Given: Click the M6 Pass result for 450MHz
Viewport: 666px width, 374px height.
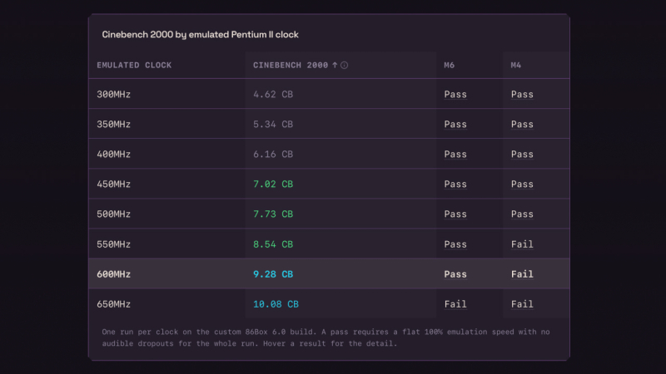Looking at the screenshot, I should 455,184.
